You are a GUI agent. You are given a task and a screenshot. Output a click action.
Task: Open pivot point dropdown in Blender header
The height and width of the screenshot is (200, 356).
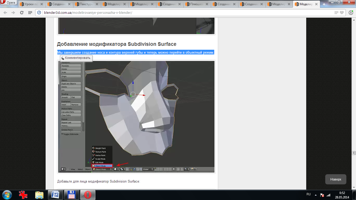point(122,169)
